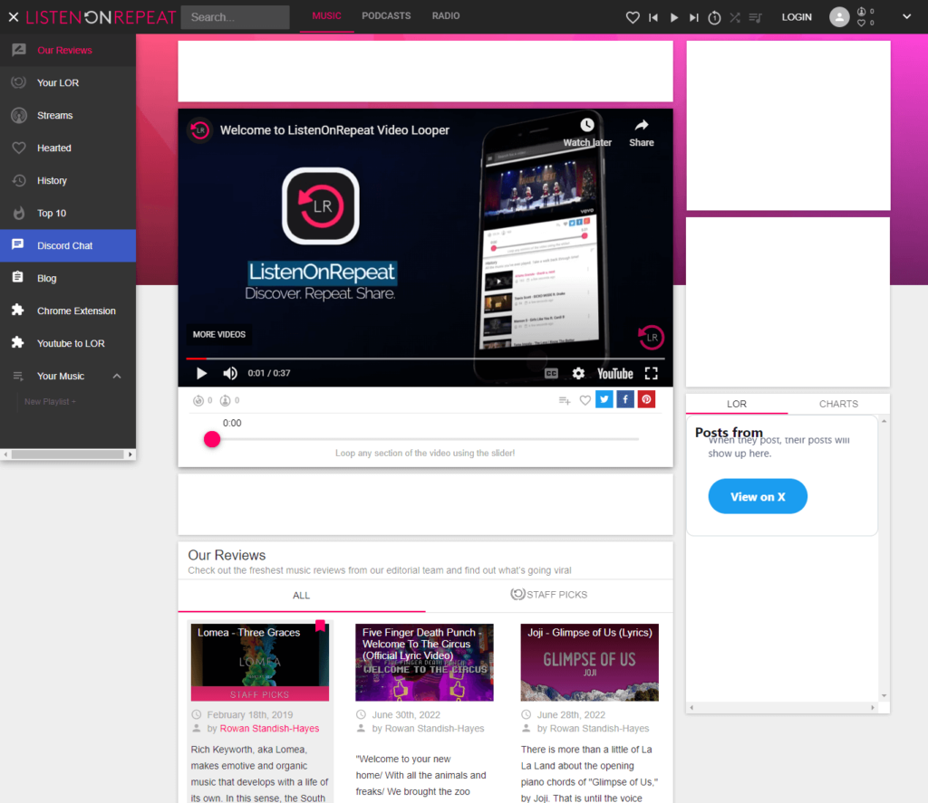This screenshot has width=928, height=803.
Task: Open Five Finger Death Punch review thumbnail
Action: 424,663
